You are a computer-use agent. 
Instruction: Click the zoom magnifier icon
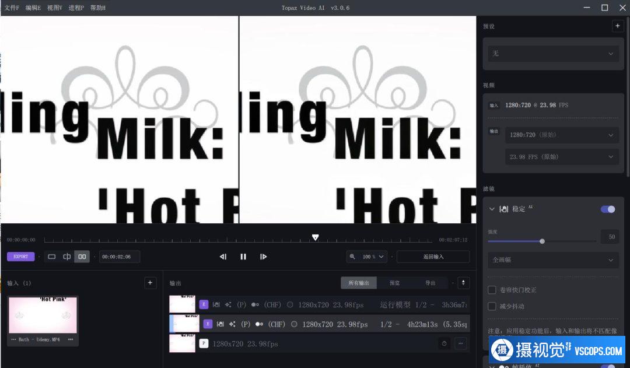tap(352, 256)
